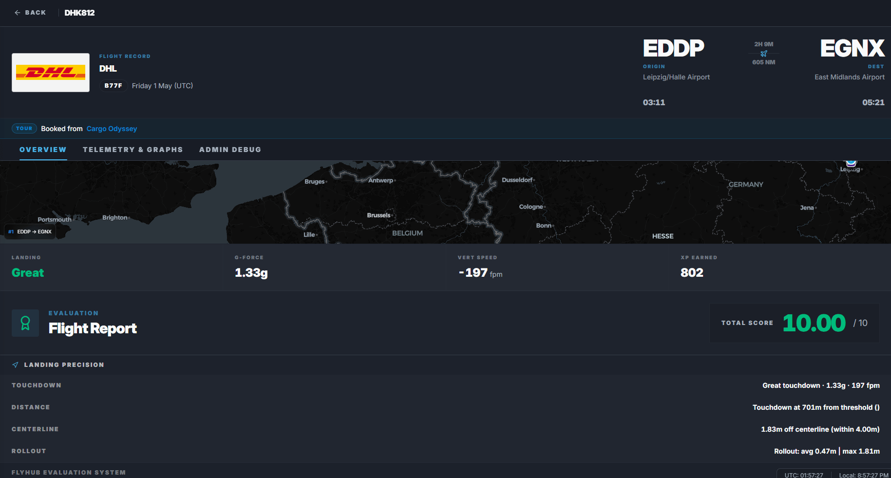
Task: Click the B77F aircraft type badge
Action: [x=114, y=86]
